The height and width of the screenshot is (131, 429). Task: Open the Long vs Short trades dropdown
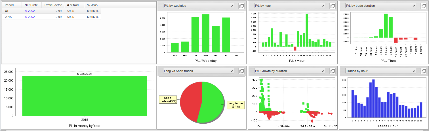pyautogui.click(x=199, y=71)
